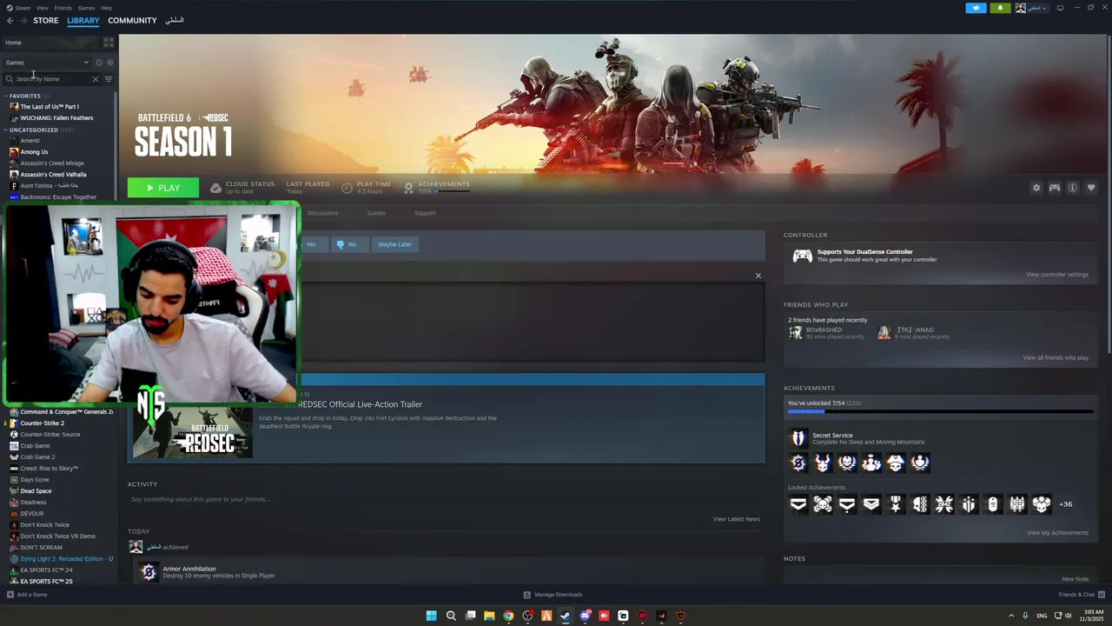Collapse the Favorites category

5,96
